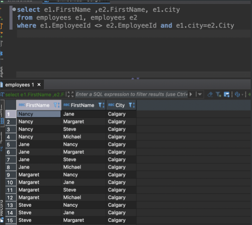Click the eraser clear-filter icon

point(210,95)
